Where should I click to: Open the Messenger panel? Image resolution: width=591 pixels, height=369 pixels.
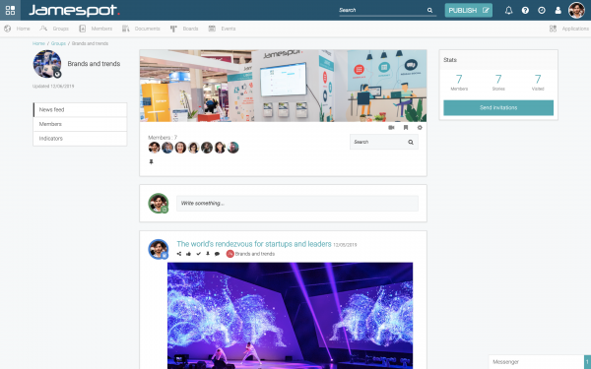[x=536, y=362]
